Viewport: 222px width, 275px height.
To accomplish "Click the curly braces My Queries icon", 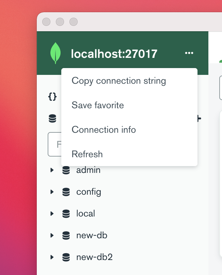I will click(x=52, y=97).
